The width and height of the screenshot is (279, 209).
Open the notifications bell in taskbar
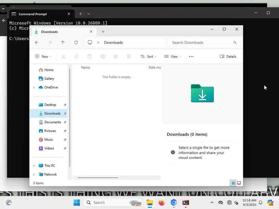point(260,202)
